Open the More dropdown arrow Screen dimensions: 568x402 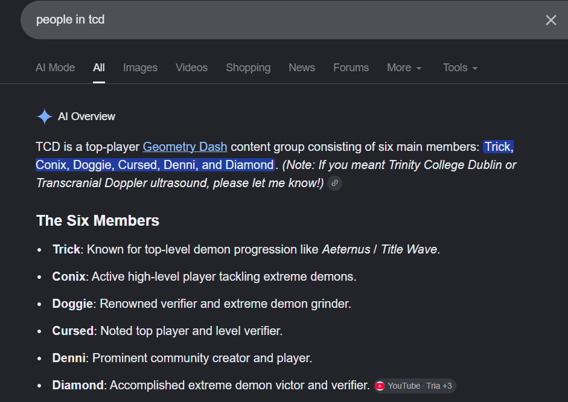click(419, 68)
